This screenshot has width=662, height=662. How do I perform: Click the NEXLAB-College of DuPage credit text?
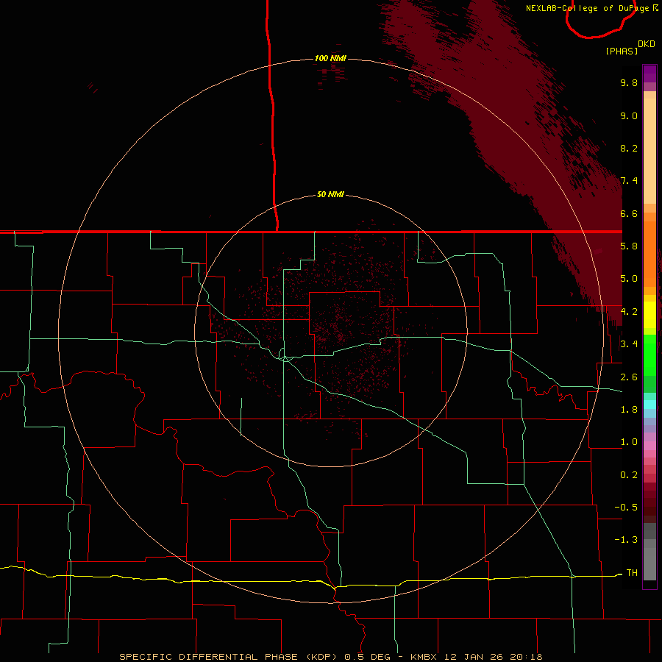pos(587,8)
